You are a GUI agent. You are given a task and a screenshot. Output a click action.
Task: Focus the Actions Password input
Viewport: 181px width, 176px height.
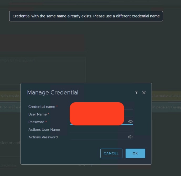[99, 137]
